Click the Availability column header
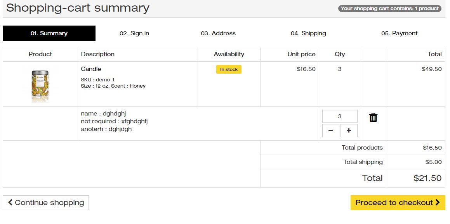This screenshot has width=450, height=224. (229, 54)
